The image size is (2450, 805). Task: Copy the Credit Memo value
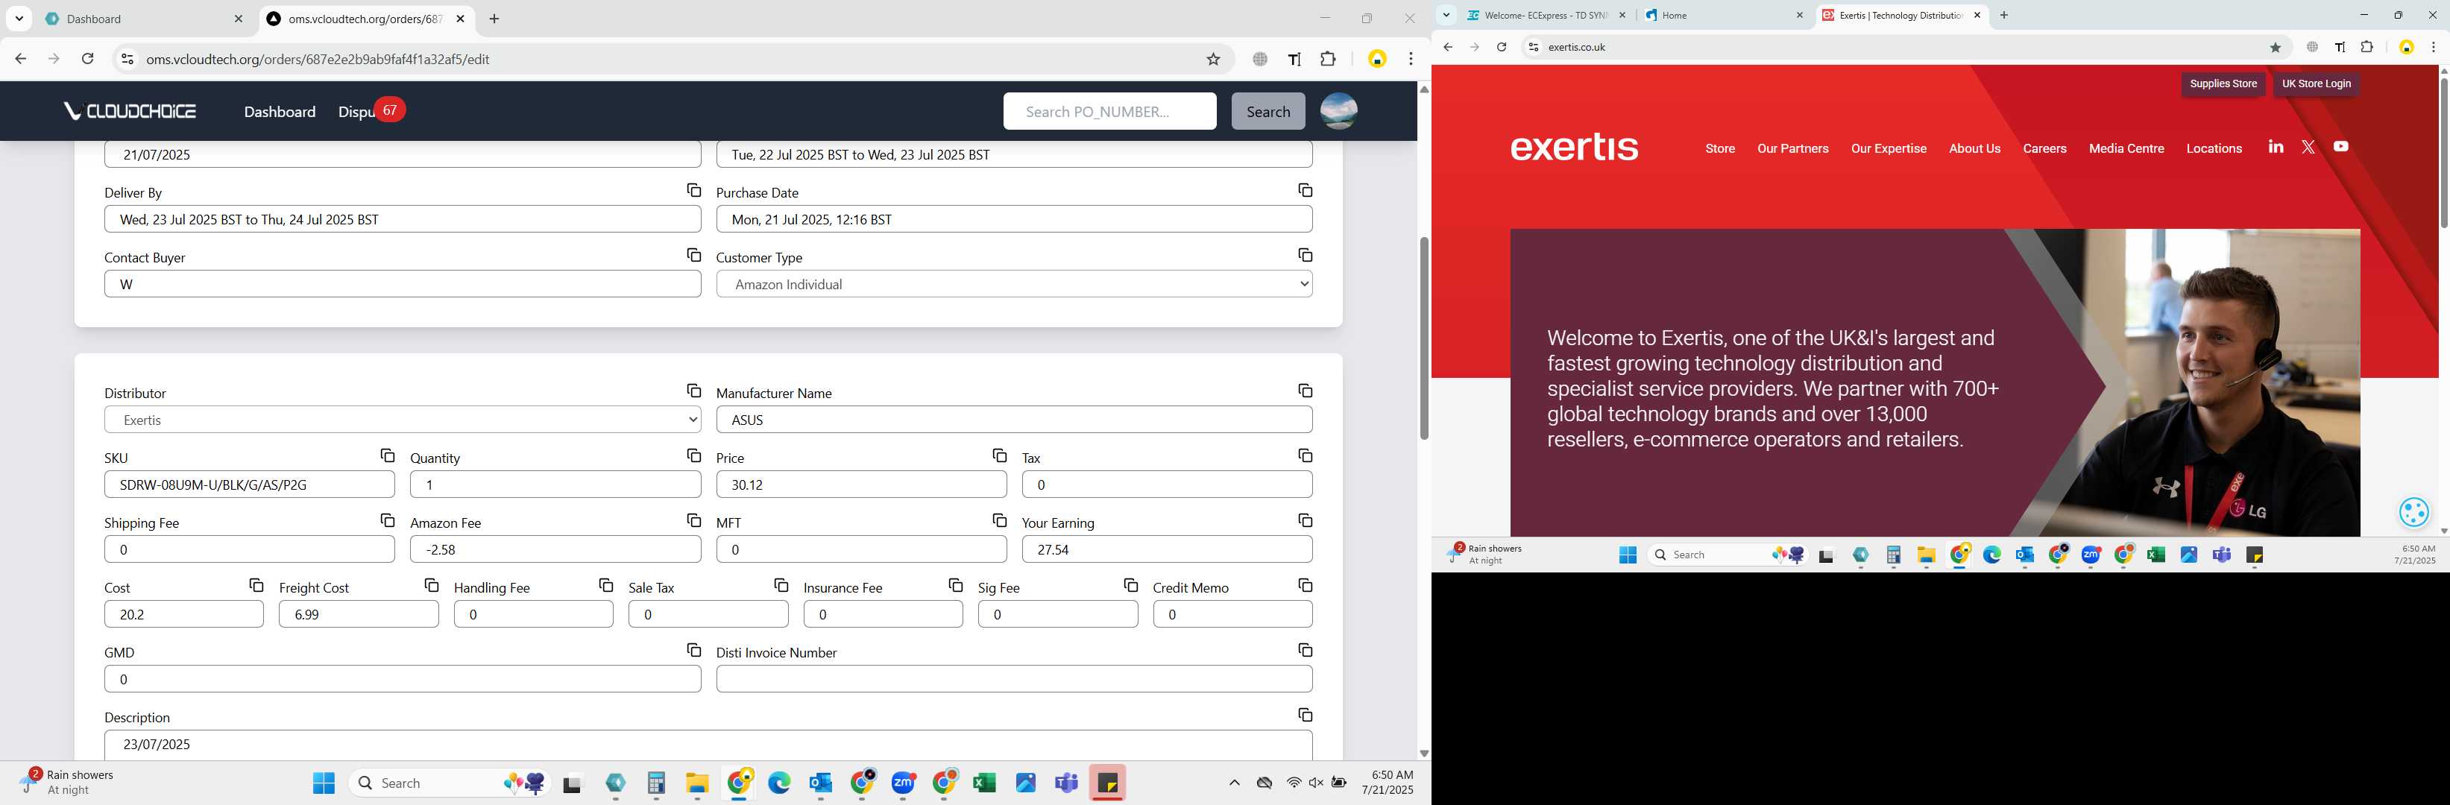pos(1305,585)
